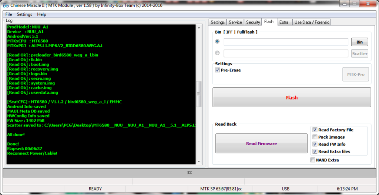
Task: Click the log scrollbar down arrow
Action: 199,161
